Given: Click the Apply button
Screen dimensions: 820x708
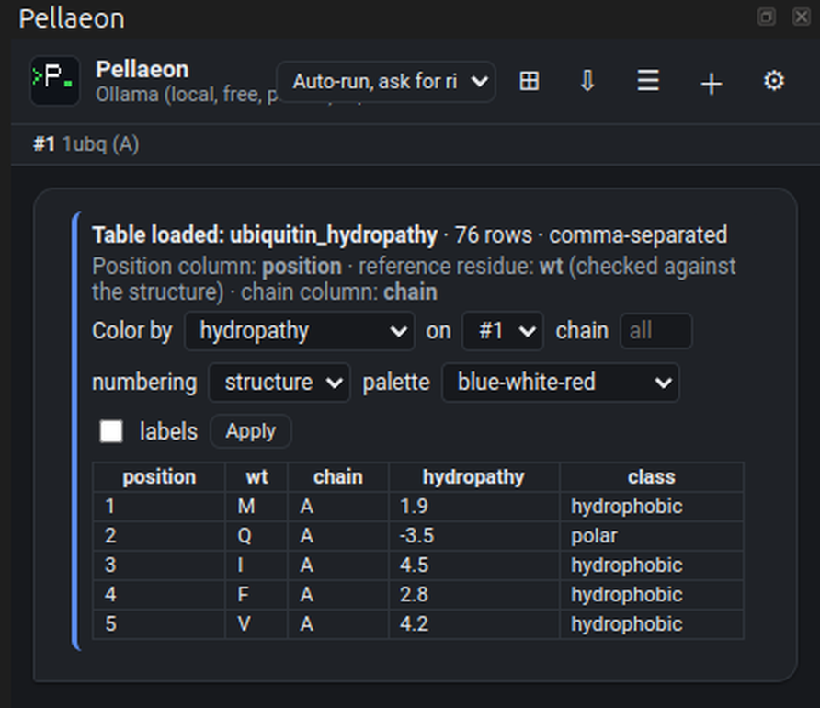Looking at the screenshot, I should [x=250, y=431].
